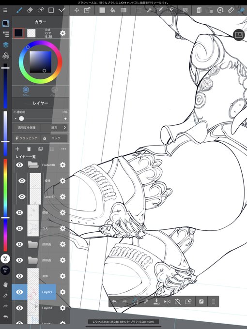Decrease layer opacity with minus button
The image size is (247, 329).
pyautogui.click(x=15, y=119)
